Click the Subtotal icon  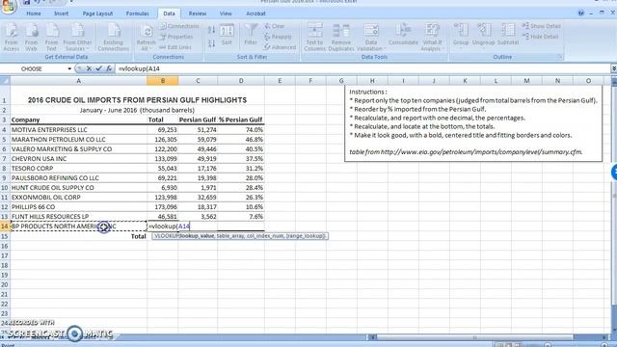[508, 35]
